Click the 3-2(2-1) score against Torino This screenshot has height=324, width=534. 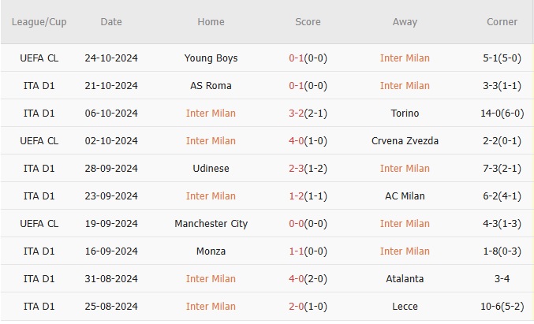[x=308, y=114]
